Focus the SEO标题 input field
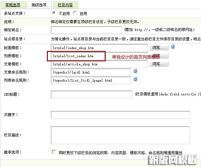This screenshot has height=167, width=201. [x=92, y=94]
